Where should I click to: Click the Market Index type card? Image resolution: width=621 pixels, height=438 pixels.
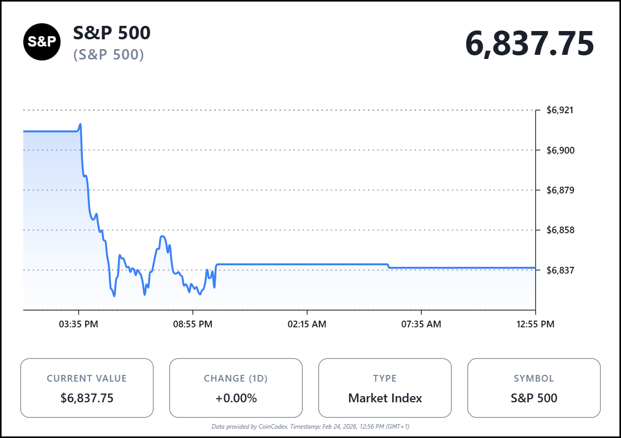click(x=385, y=388)
